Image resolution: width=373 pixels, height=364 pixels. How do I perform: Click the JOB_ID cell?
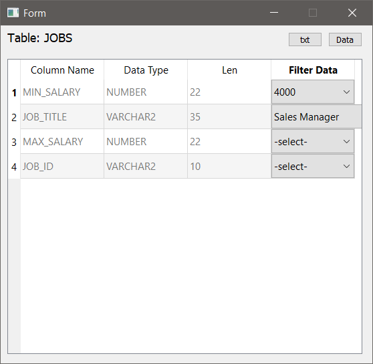click(x=62, y=166)
